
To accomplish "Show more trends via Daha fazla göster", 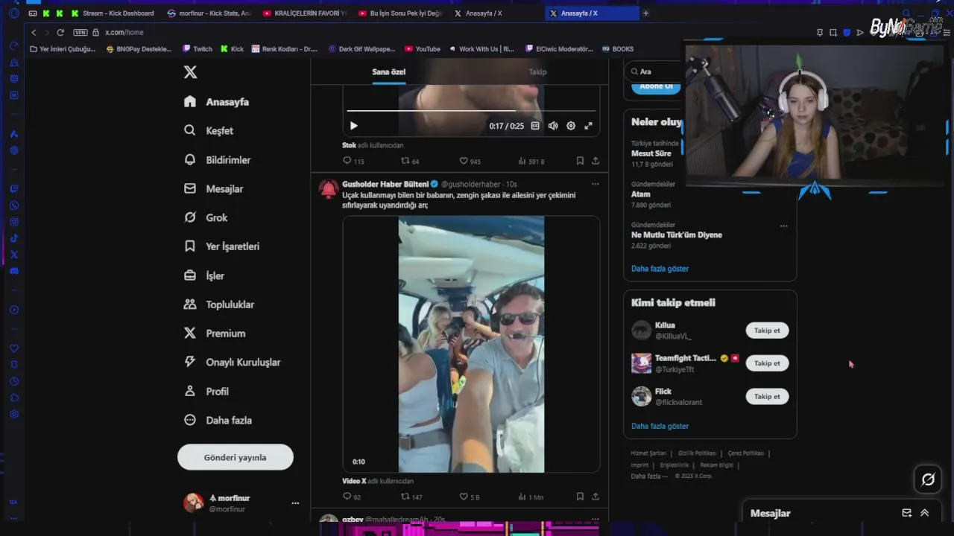I will 660,269.
